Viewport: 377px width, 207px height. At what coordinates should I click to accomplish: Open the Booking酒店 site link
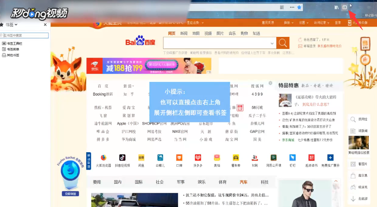point(103,94)
